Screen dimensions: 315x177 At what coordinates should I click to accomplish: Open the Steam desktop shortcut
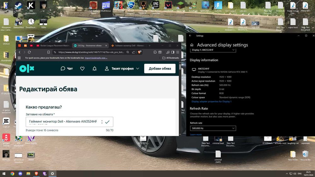click(x=19, y=6)
